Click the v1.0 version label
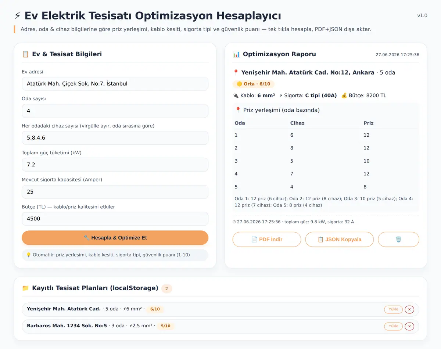 (x=422, y=15)
